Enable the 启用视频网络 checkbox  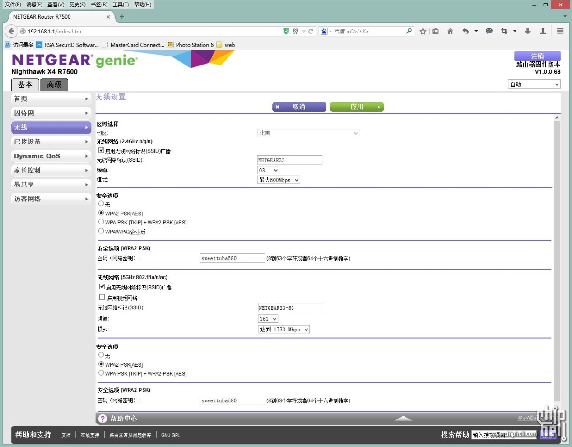click(x=102, y=297)
